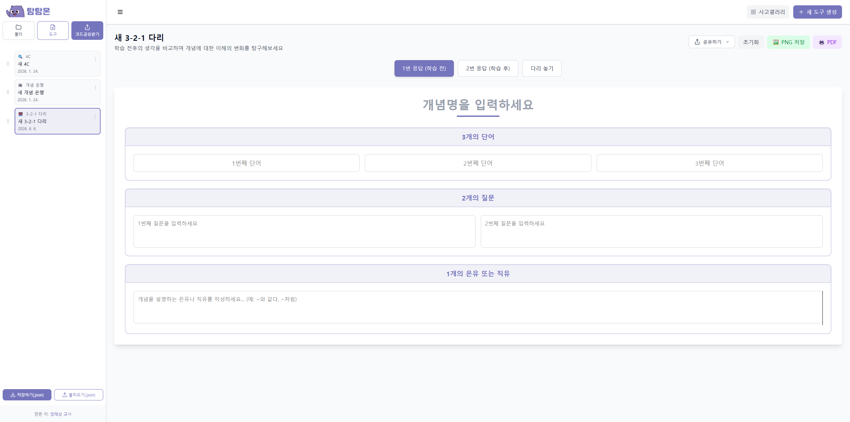Click 새 도구 생성 button
This screenshot has height=422, width=850.
tap(817, 12)
